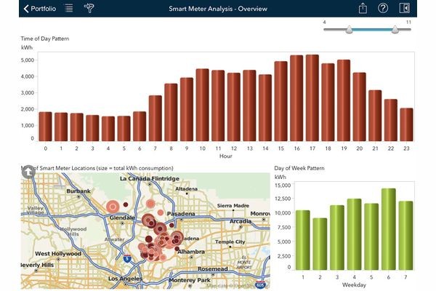Click the circular icon on map corner
This screenshot has width=436, height=291.
28,172
